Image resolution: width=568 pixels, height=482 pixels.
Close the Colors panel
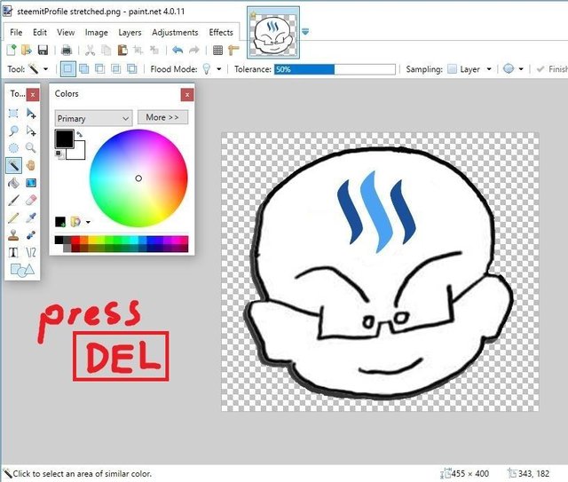point(187,95)
